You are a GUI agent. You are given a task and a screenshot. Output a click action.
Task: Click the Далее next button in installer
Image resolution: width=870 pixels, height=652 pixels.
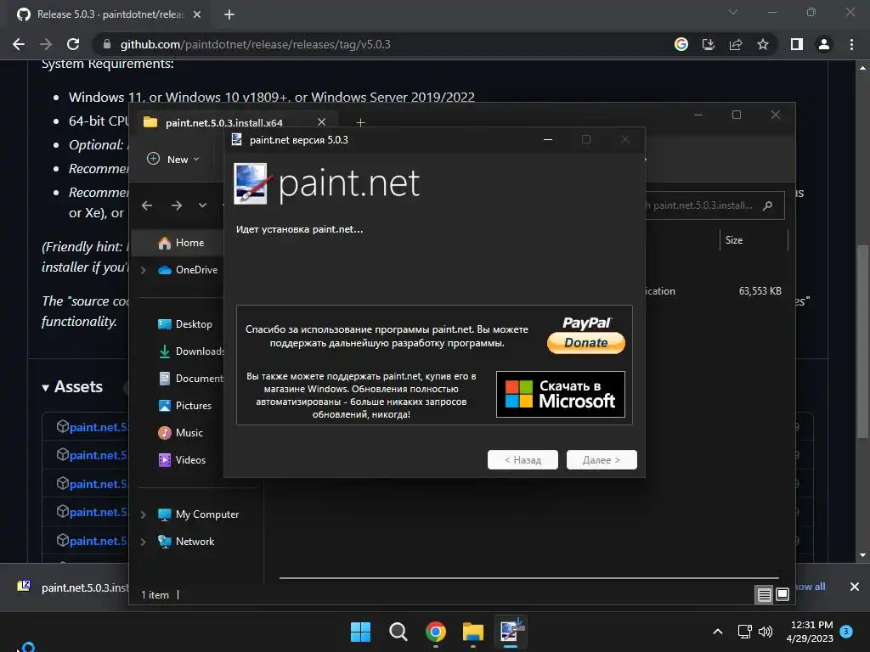602,459
